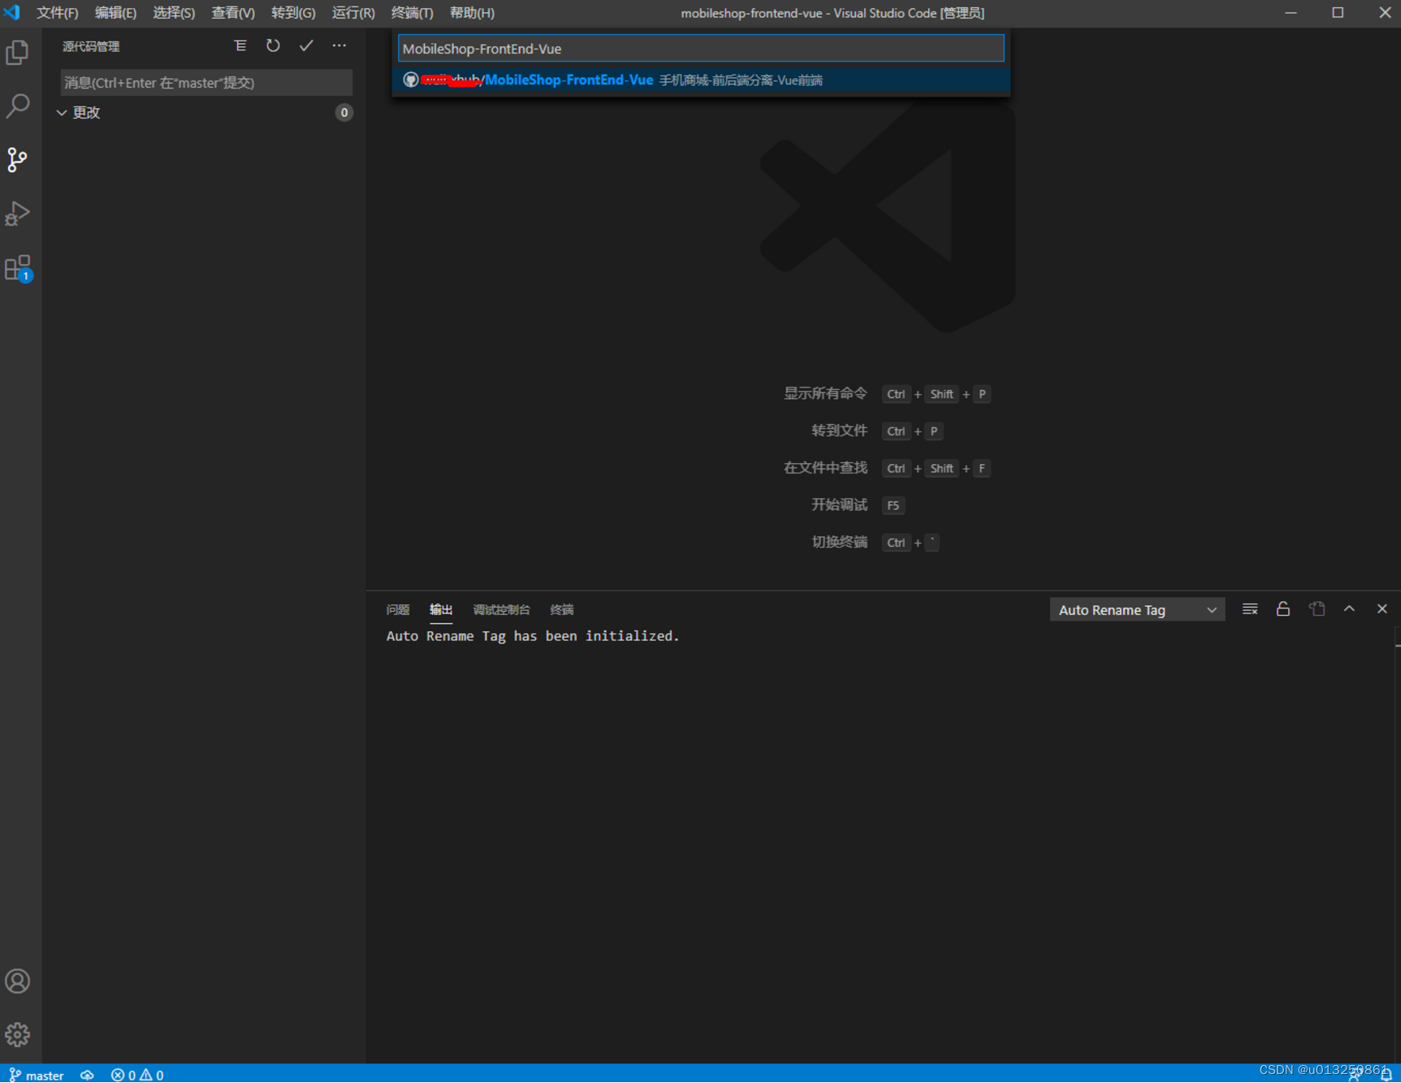Image resolution: width=1401 pixels, height=1083 pixels.
Task: Close the bottom output panel
Action: pos(1382,609)
